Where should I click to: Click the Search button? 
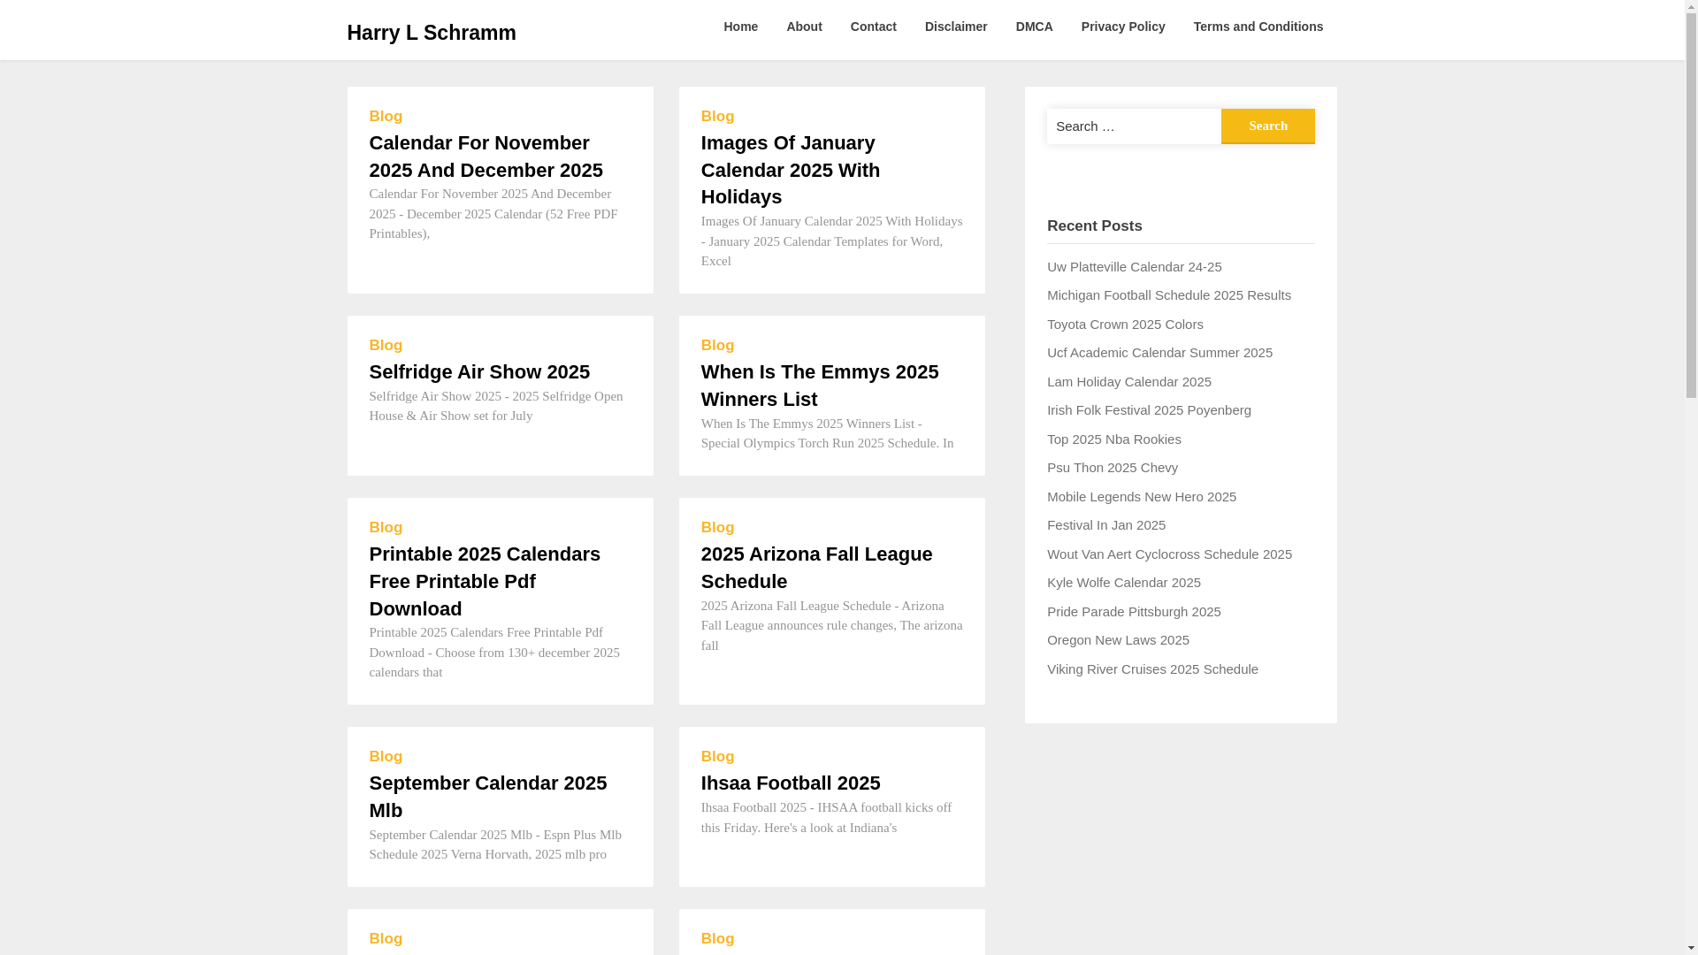coord(1267,126)
